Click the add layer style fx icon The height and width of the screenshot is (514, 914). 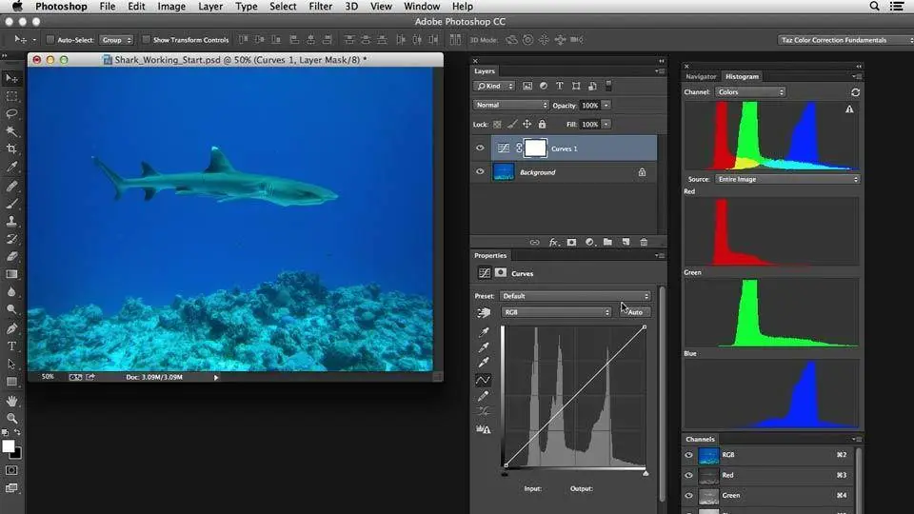click(x=553, y=243)
